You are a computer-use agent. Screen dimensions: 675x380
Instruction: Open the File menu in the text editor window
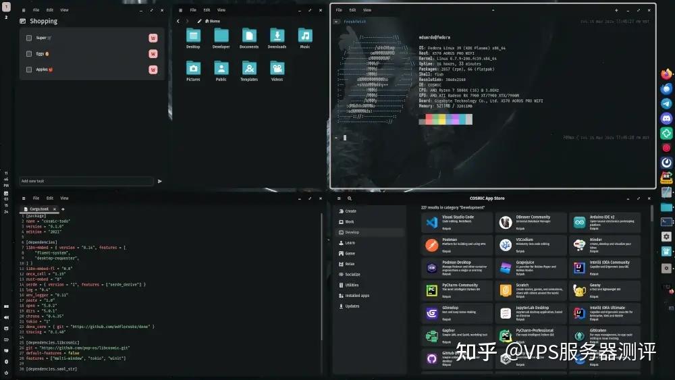click(36, 198)
